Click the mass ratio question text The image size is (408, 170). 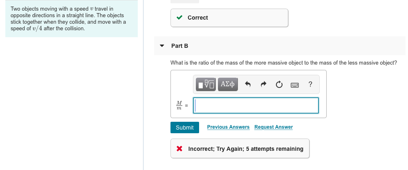[284, 63]
